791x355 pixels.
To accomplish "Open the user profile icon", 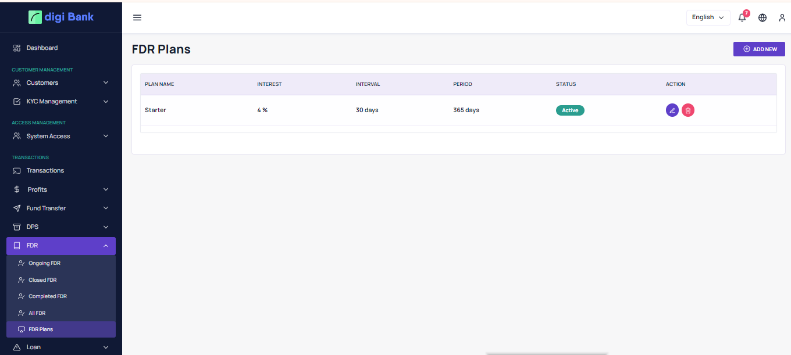I will (x=782, y=17).
